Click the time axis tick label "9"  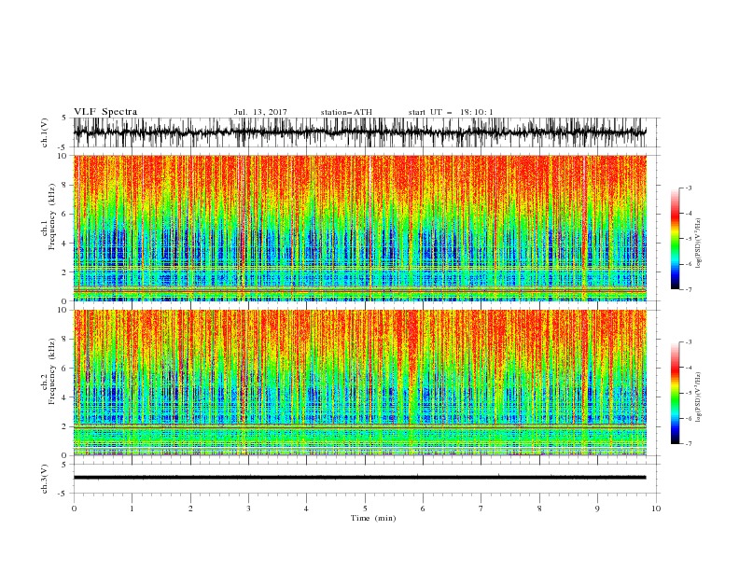(597, 508)
